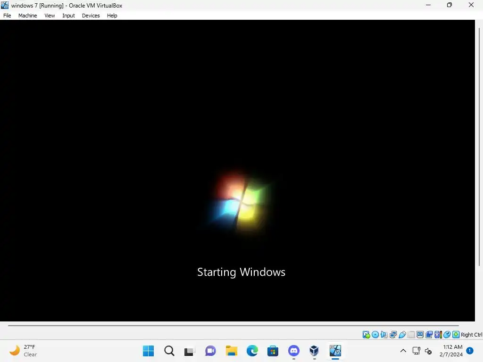
Task: Launch Microsoft Edge from taskbar
Action: click(x=252, y=351)
